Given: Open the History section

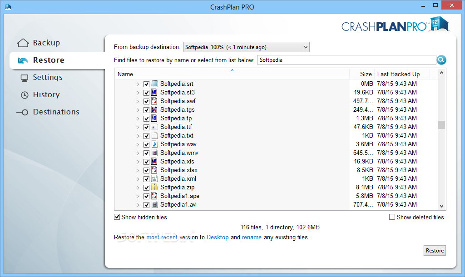Looking at the screenshot, I should click(46, 94).
